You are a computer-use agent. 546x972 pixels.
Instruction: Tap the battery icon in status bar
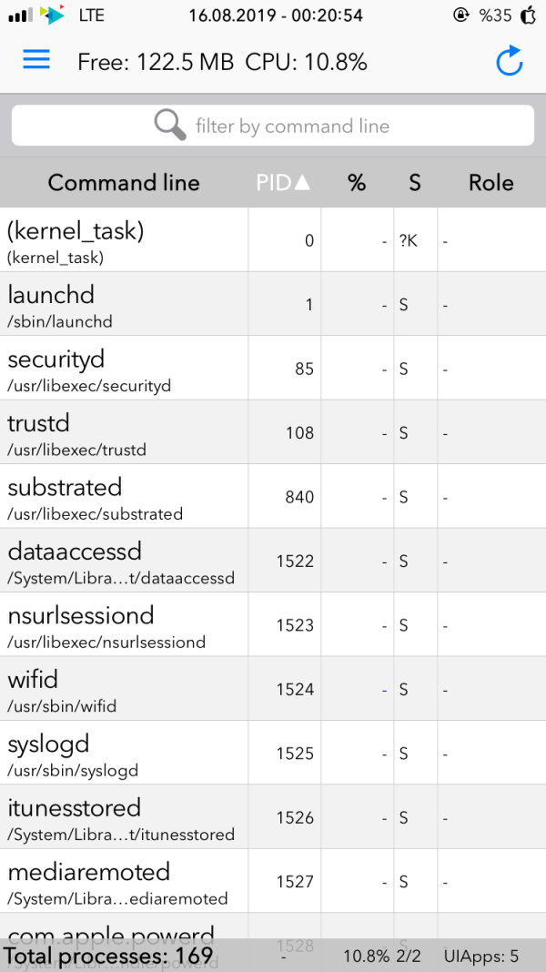pos(528,15)
